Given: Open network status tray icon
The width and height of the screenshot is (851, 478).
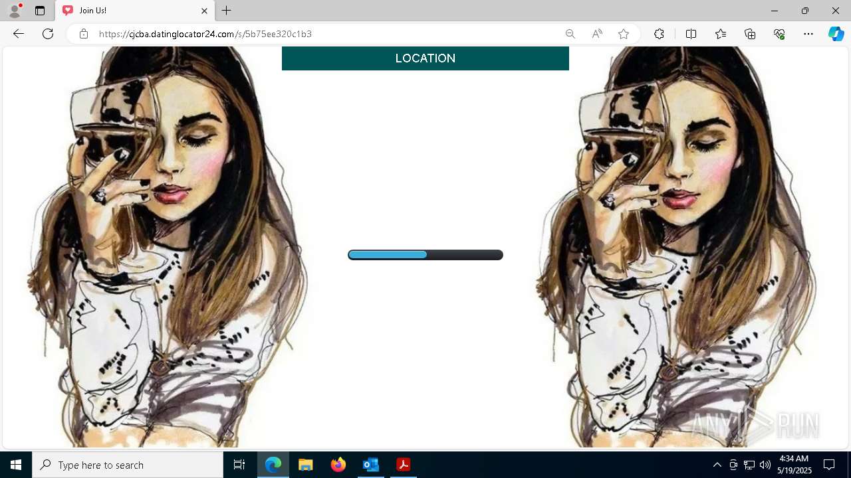Looking at the screenshot, I should point(749,465).
